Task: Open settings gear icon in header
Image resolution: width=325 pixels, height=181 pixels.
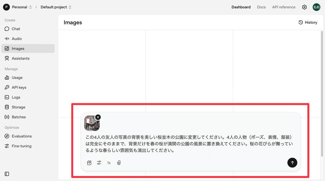Action: pos(304,7)
